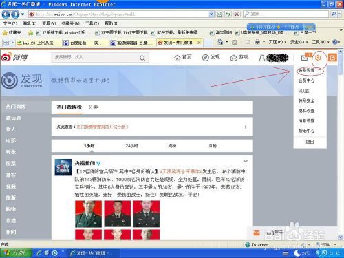Click the page vertical scrollbar down arrow
Viewport: 344px width, 258px height.
point(341,237)
